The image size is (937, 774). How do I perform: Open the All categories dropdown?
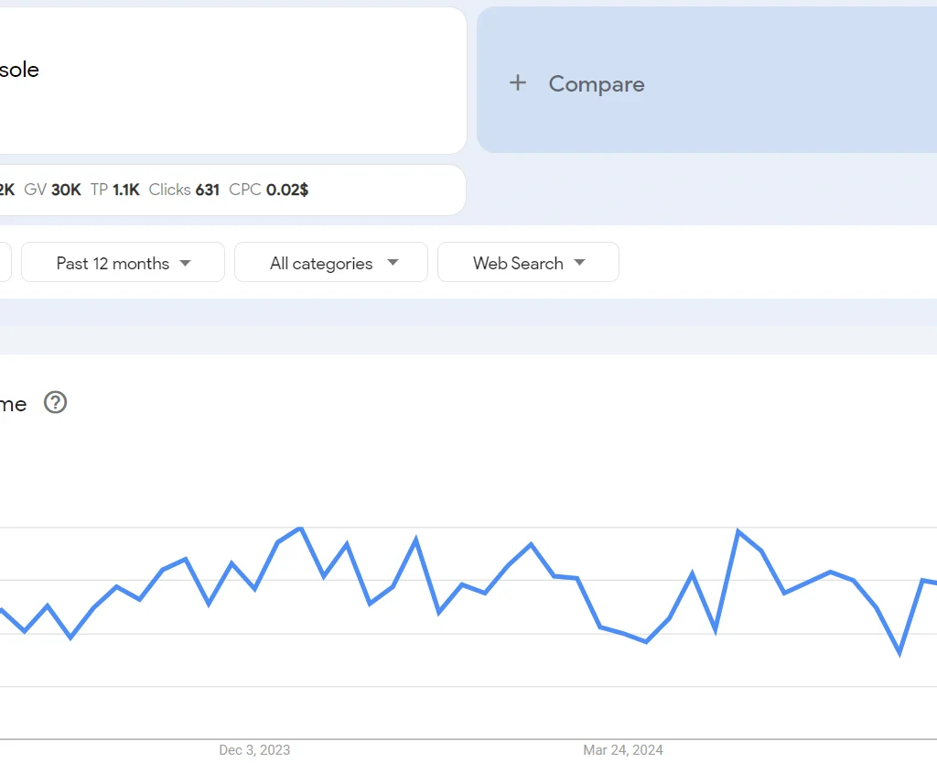point(331,262)
